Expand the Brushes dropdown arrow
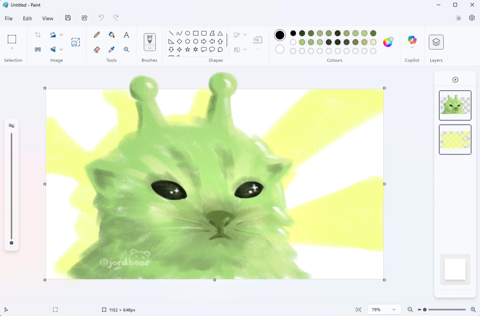The width and height of the screenshot is (480, 316). click(x=150, y=48)
